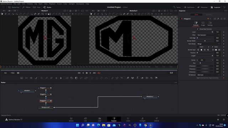
Task: Add a Transform node from toolbar
Action: 86,78
